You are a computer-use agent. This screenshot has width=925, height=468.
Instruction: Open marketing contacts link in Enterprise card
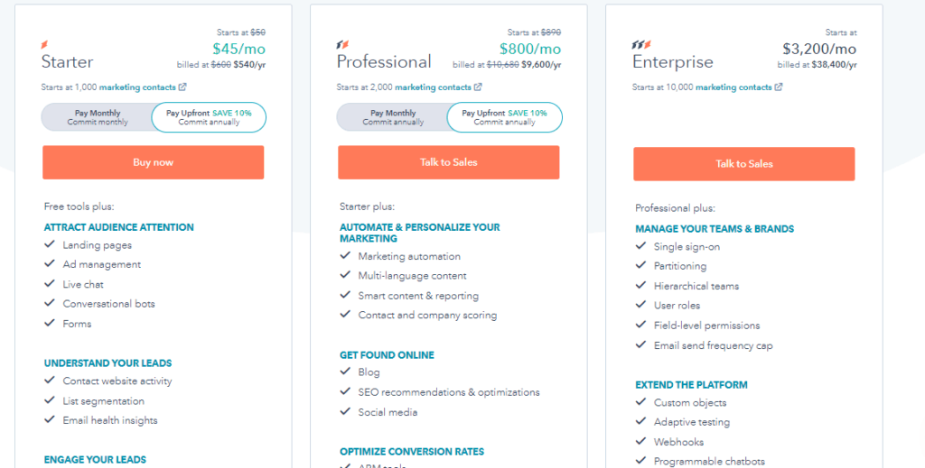click(733, 87)
